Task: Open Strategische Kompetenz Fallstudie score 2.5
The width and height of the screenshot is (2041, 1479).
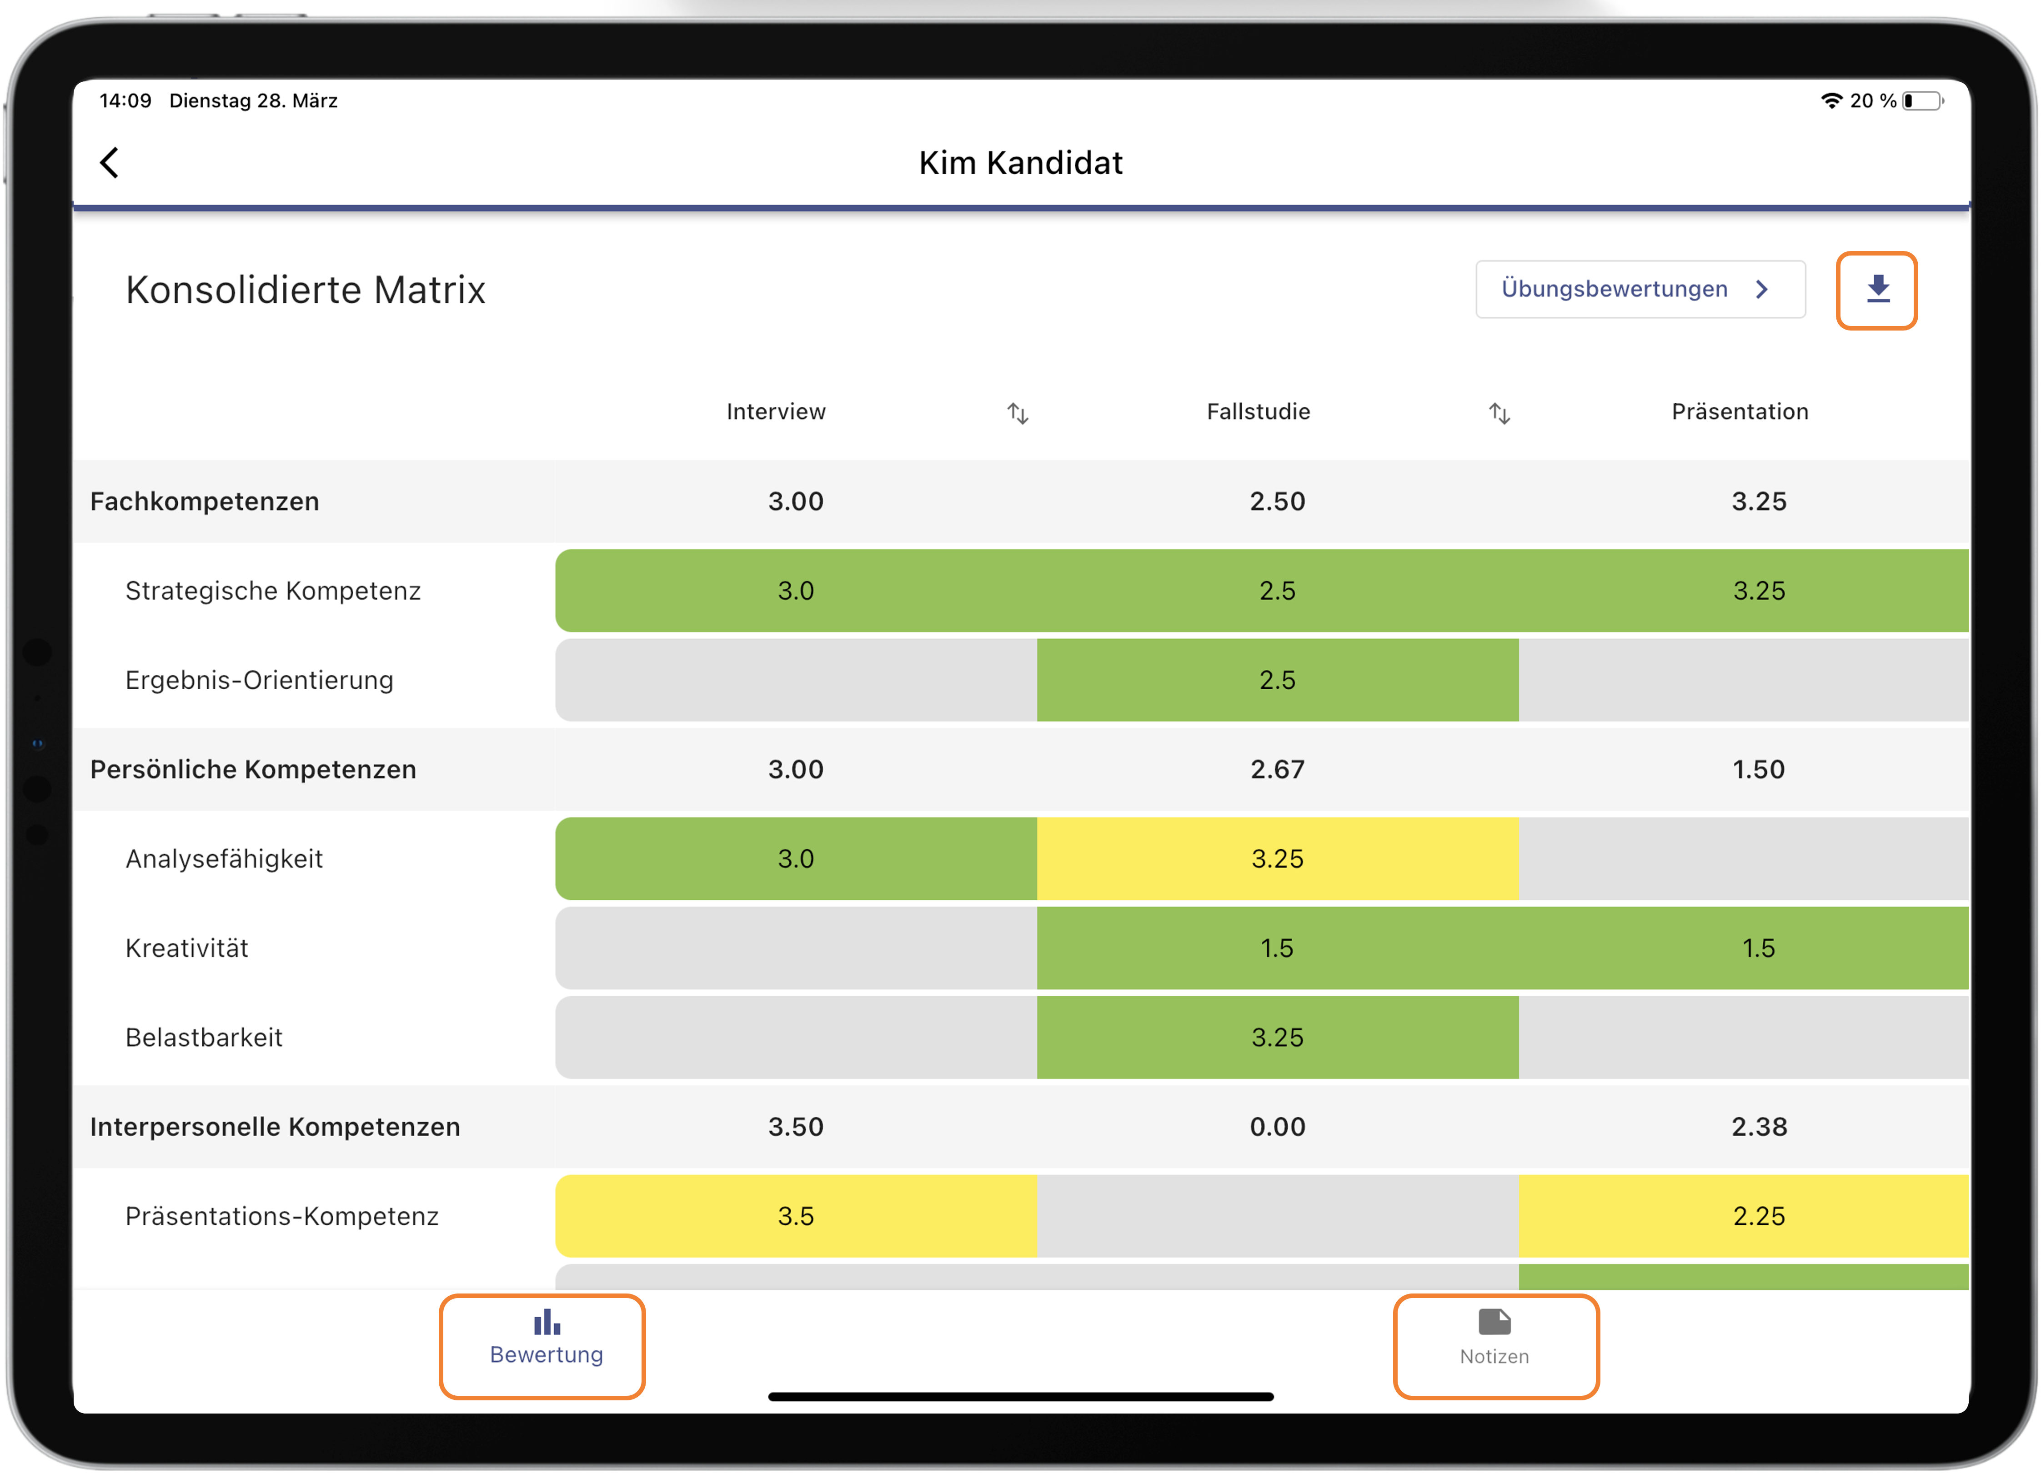Action: pos(1277,590)
